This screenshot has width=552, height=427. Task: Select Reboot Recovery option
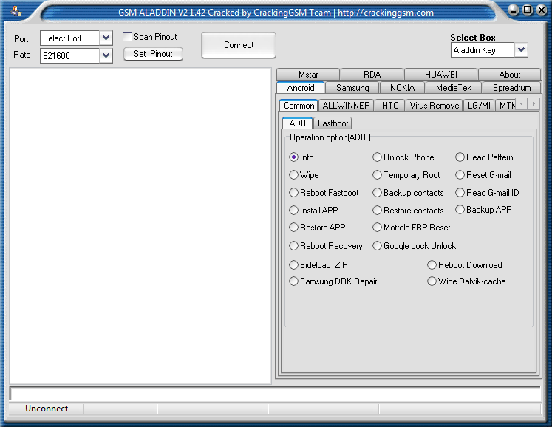coord(326,245)
